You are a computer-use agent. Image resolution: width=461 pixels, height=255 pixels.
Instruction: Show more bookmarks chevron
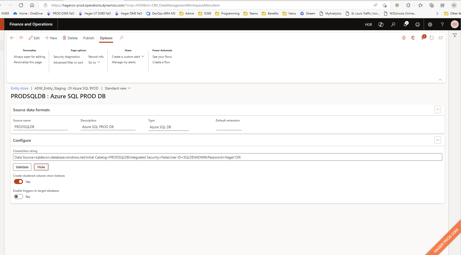click(437, 13)
